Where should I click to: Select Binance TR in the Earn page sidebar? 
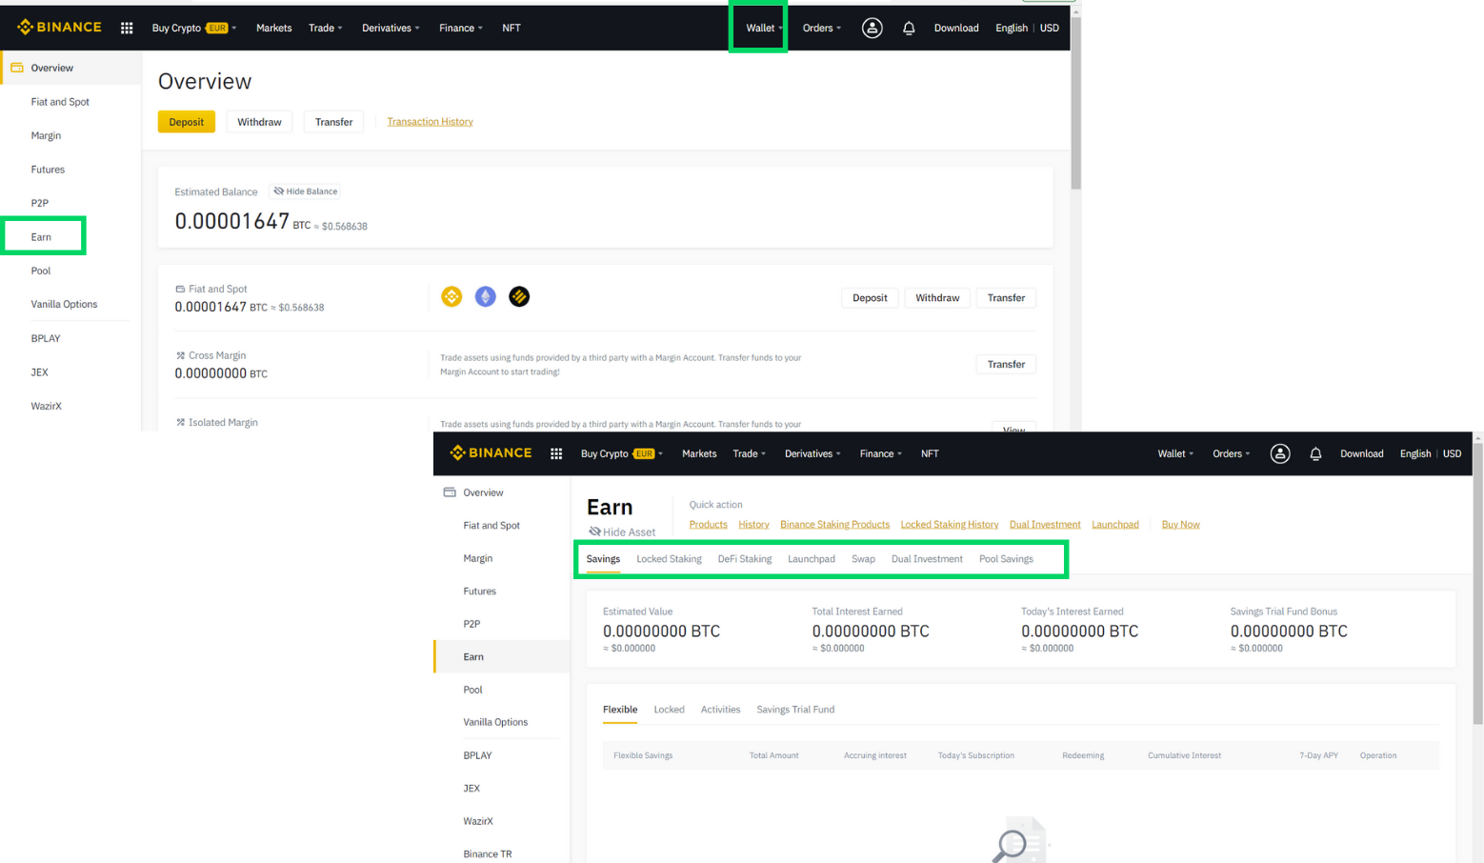[x=488, y=854]
